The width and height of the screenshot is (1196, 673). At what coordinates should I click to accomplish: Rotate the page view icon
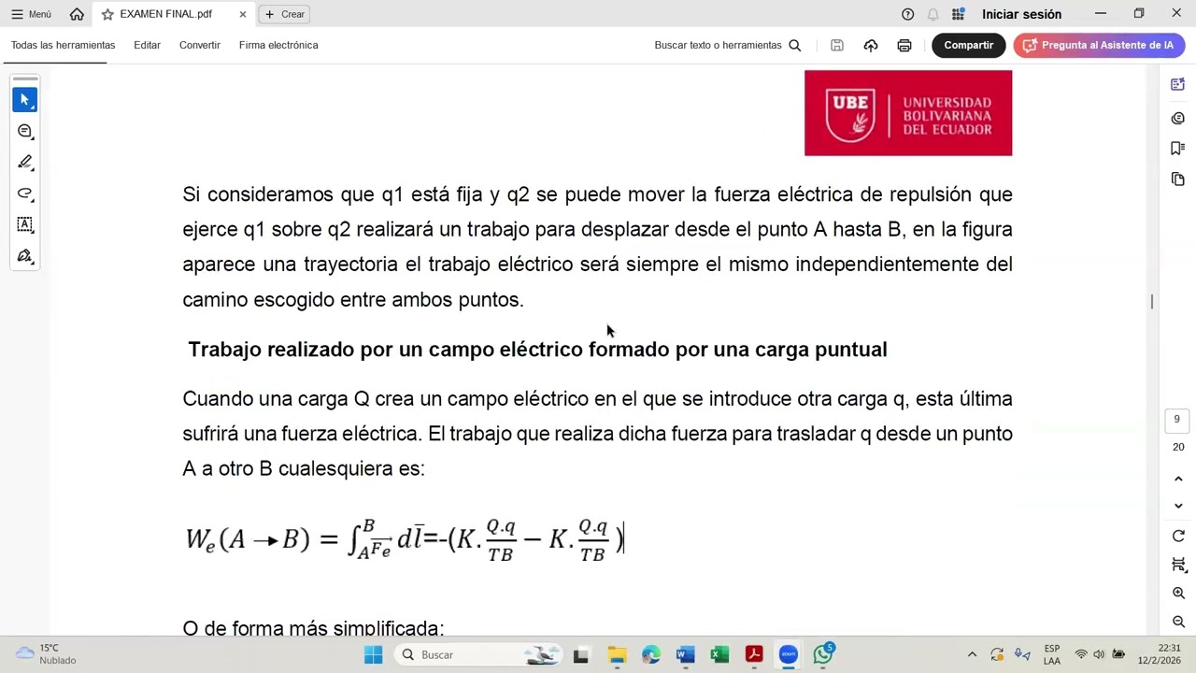[1178, 537]
